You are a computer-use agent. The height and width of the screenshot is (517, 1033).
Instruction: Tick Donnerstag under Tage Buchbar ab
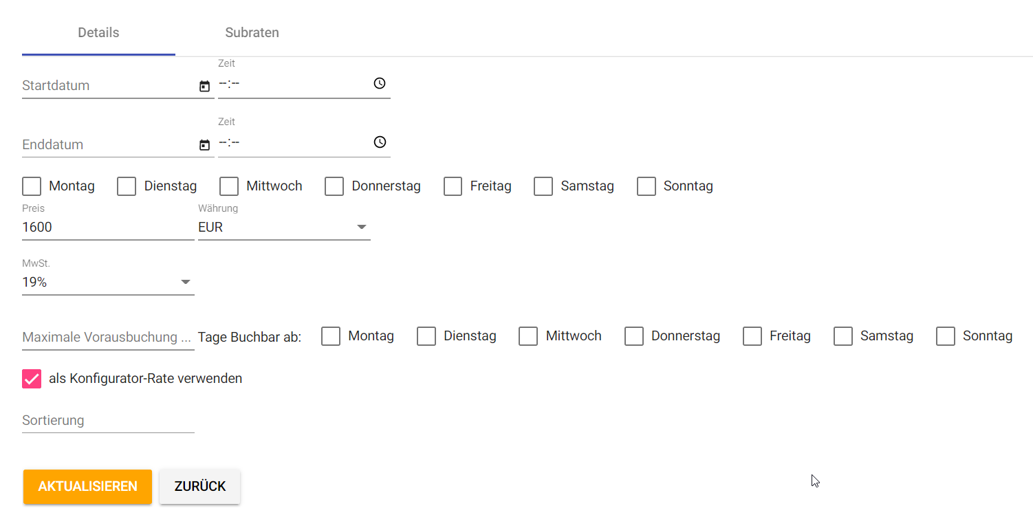click(634, 336)
